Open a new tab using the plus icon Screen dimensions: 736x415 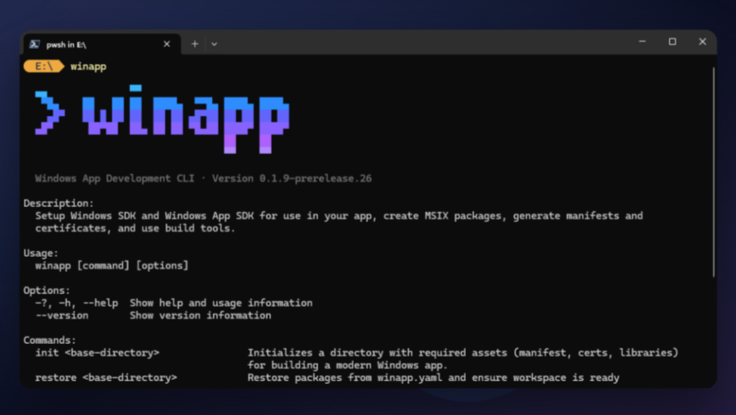pos(194,43)
